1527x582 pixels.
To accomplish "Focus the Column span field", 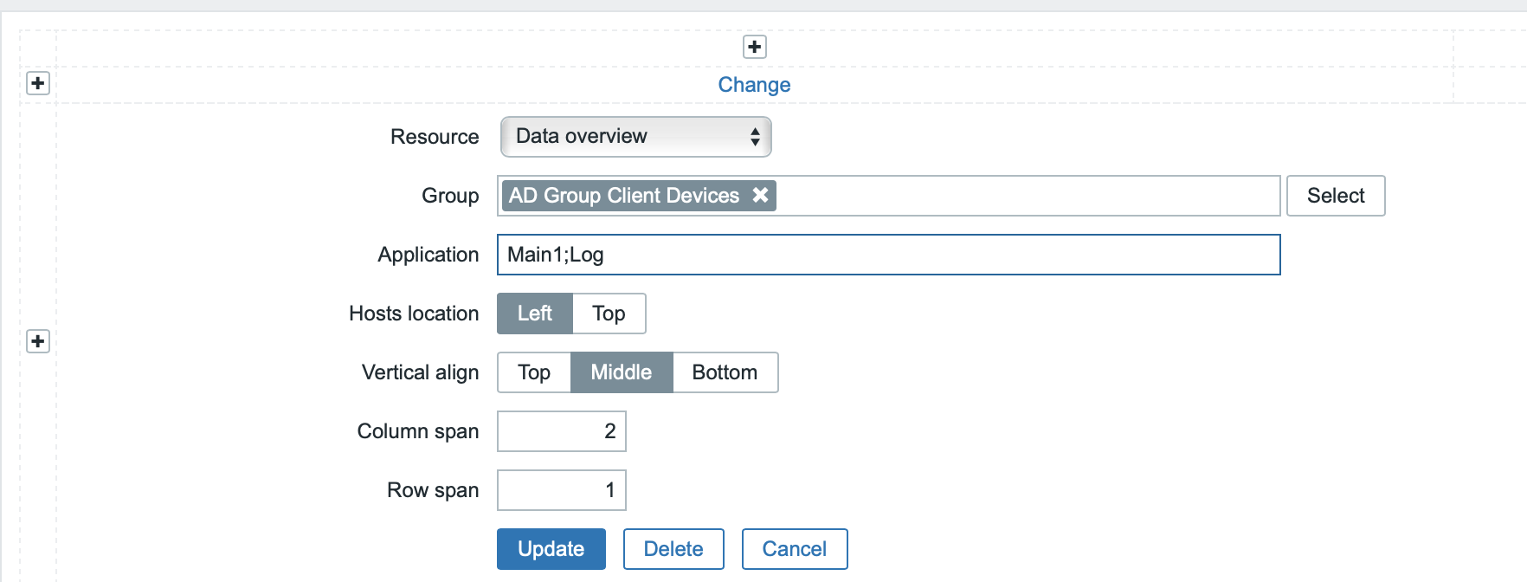I will click(x=561, y=431).
